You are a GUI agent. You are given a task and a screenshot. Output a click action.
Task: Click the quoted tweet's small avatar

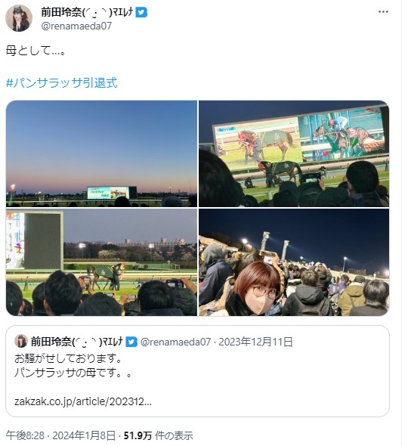click(21, 341)
